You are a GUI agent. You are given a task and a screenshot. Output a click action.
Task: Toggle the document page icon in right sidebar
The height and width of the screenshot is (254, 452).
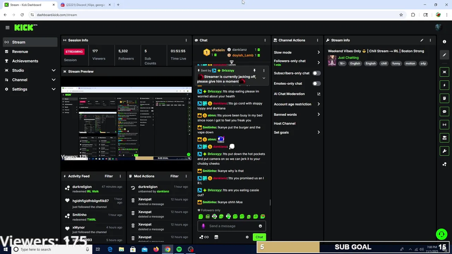(x=444, y=98)
